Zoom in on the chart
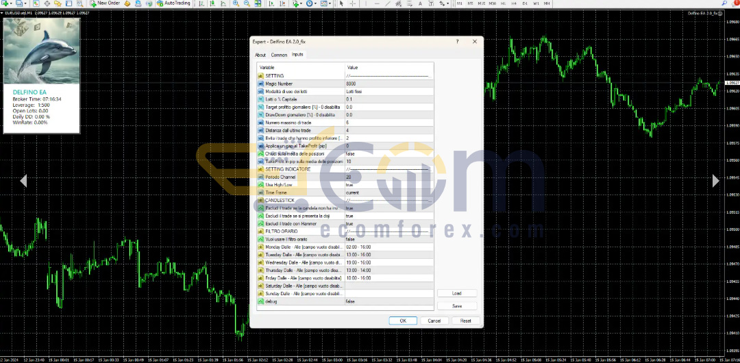Screen dimensions: 740x363 236,3
